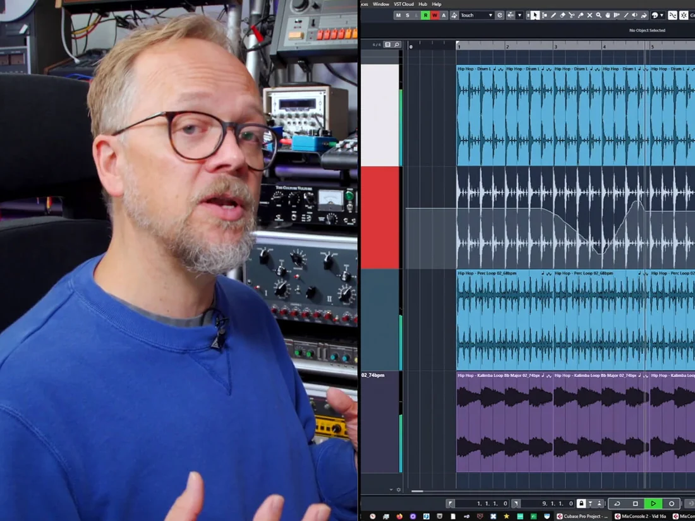Open the VST Cloud menu

coord(404,4)
